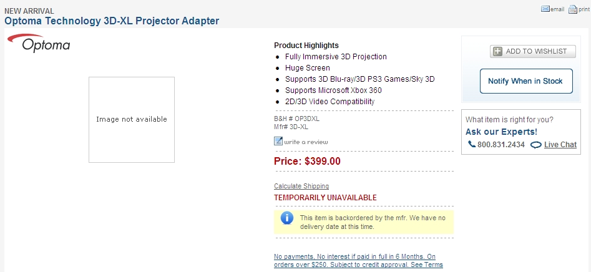Click the print text link

584,9
